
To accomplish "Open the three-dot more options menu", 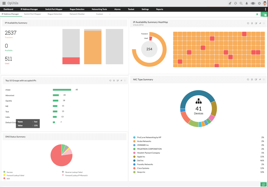I will click(x=265, y=9).
